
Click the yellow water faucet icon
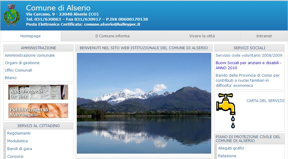tap(226, 111)
